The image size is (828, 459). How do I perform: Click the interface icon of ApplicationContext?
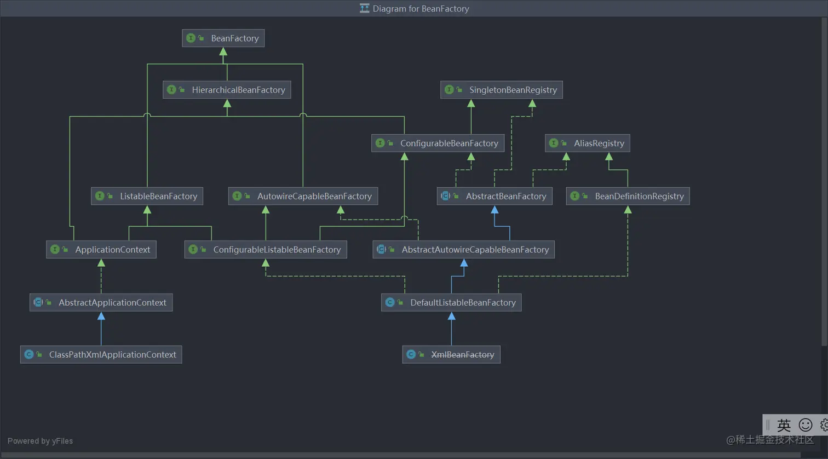point(55,249)
